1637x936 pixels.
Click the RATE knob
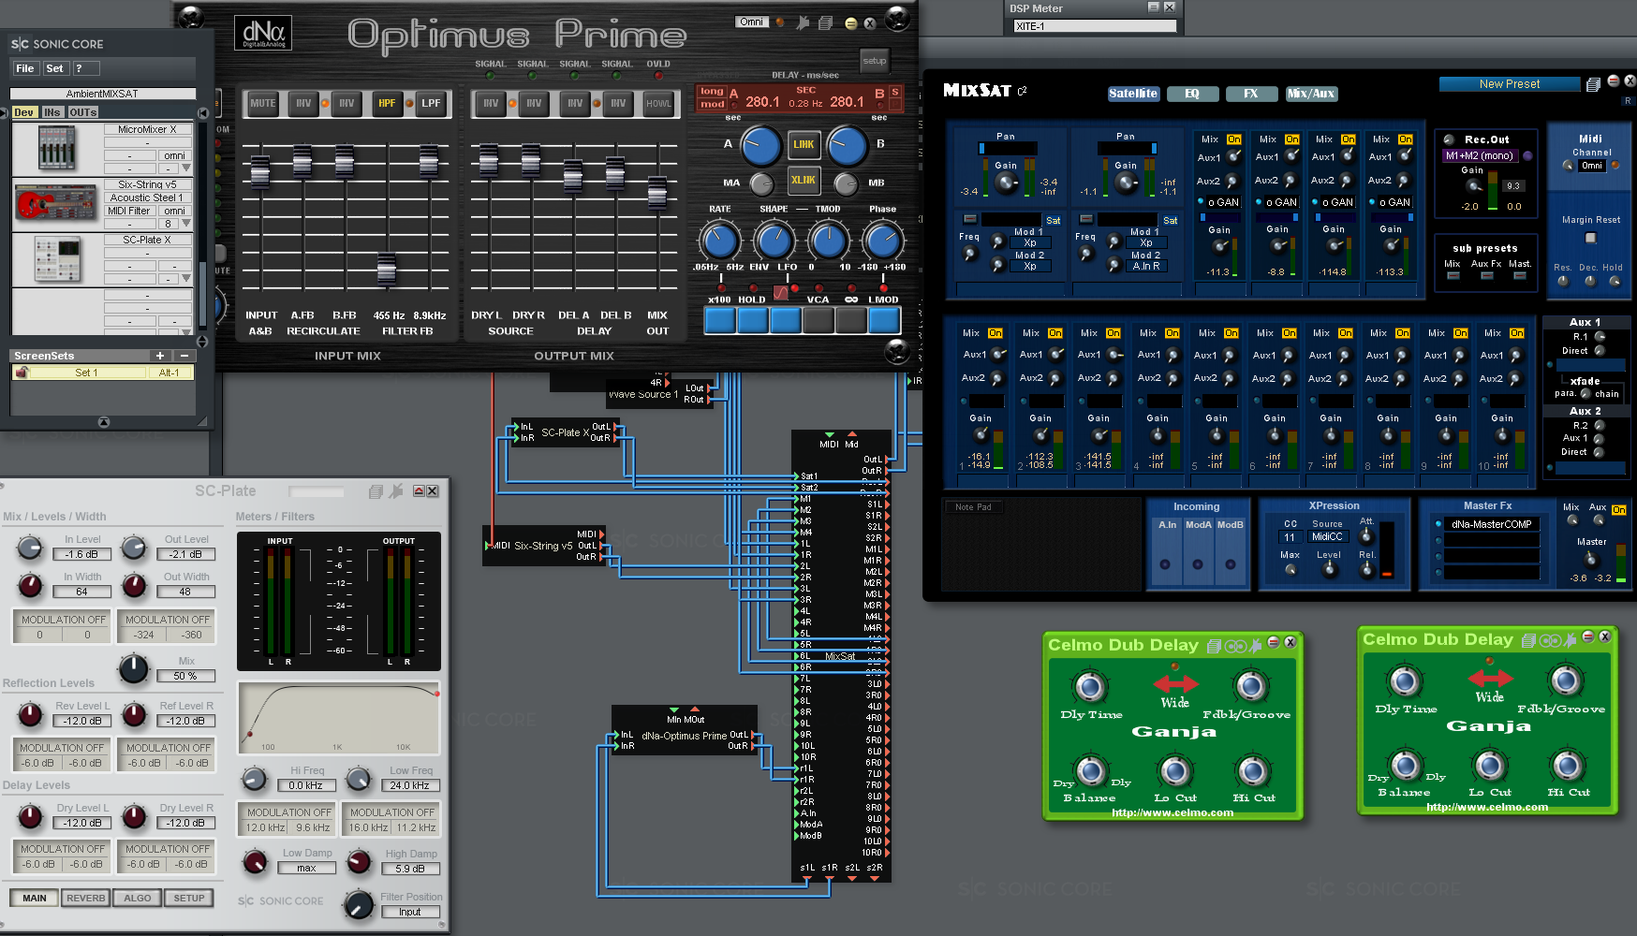pos(719,241)
